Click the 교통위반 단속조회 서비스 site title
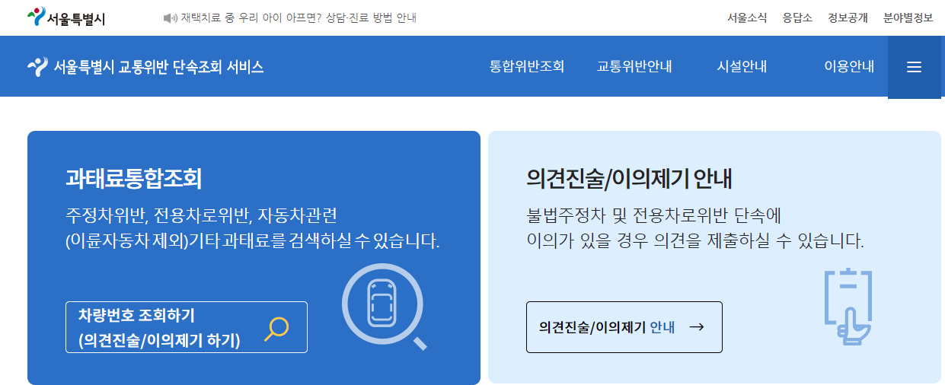Image resolution: width=945 pixels, height=385 pixels. (158, 67)
